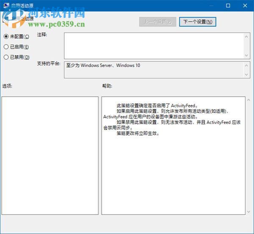This screenshot has height=234, width=254.
Task: Click the 支持的平台 box scroll up arrow
Action: [x=246, y=65]
